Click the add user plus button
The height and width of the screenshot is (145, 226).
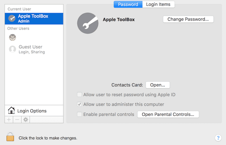[9, 120]
